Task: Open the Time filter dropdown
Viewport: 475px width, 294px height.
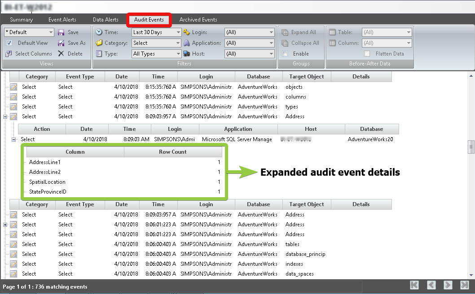Action: pyautogui.click(x=178, y=32)
